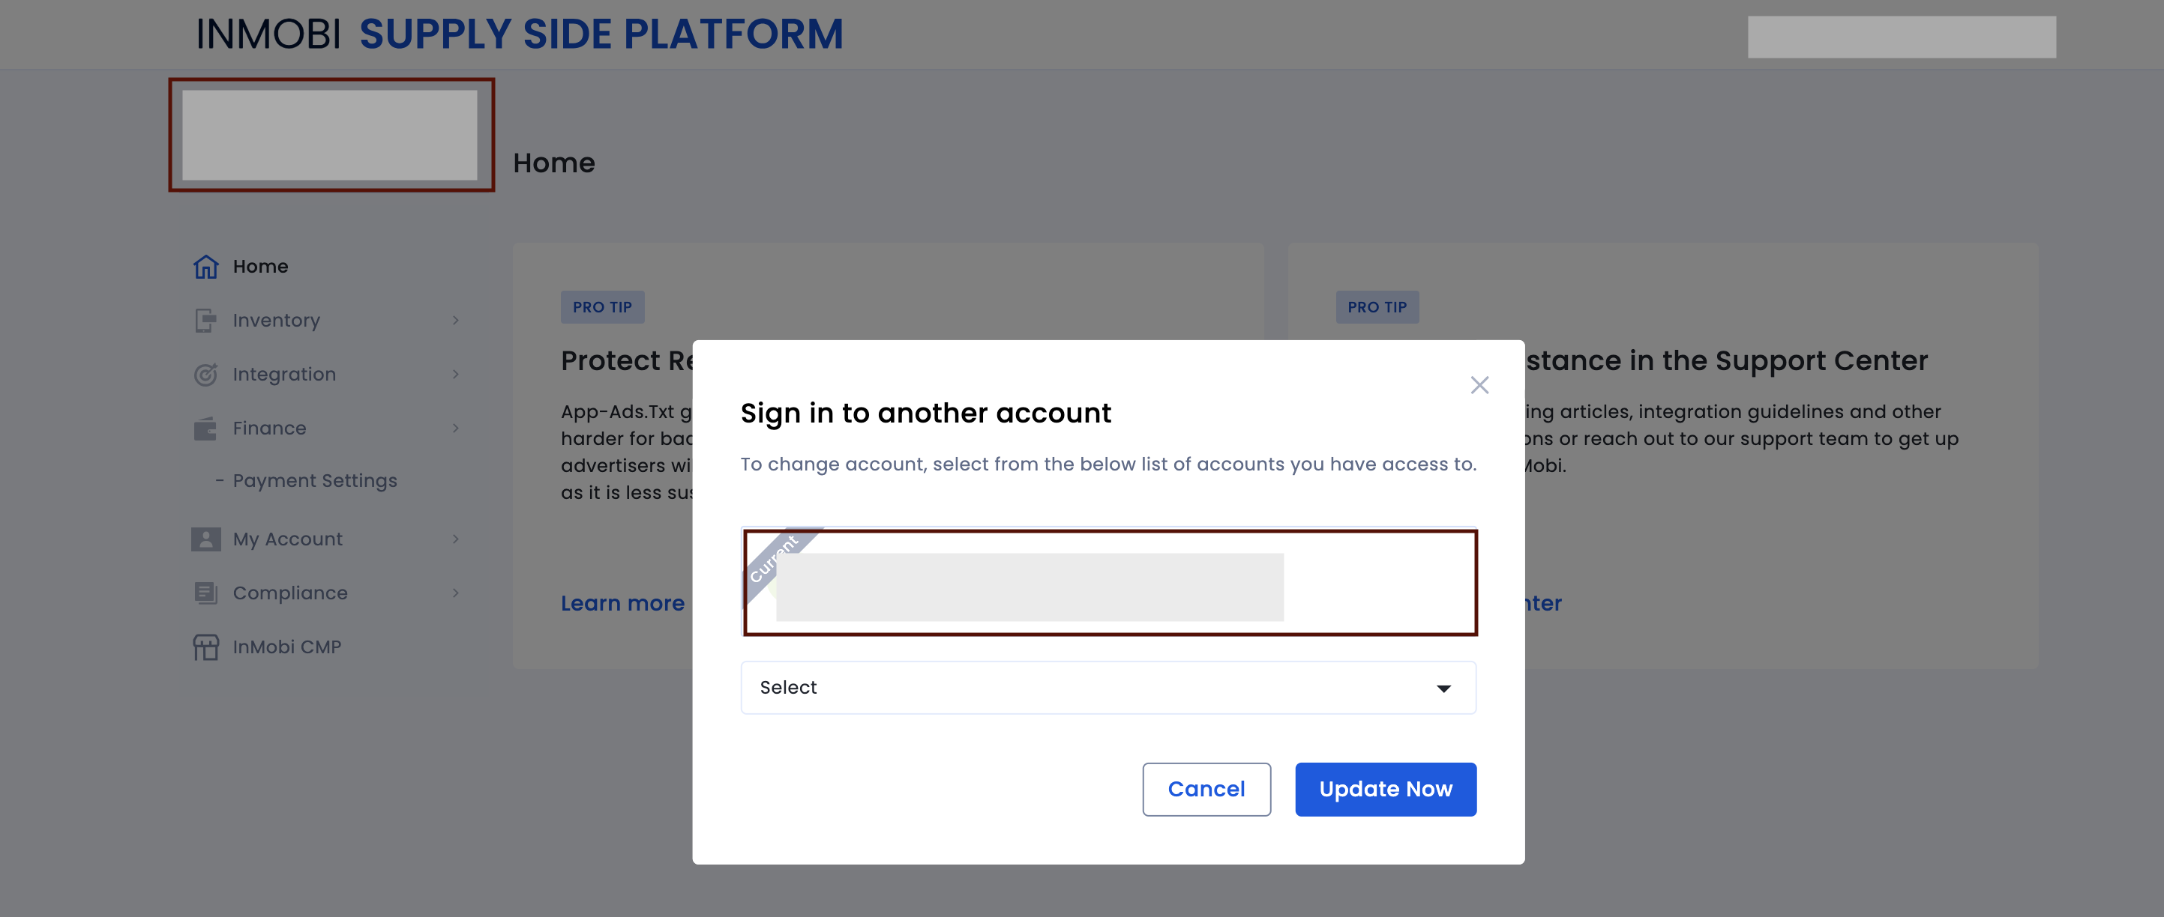Image resolution: width=2164 pixels, height=917 pixels.
Task: Click the Home house icon in sidebar
Action: pyautogui.click(x=205, y=267)
